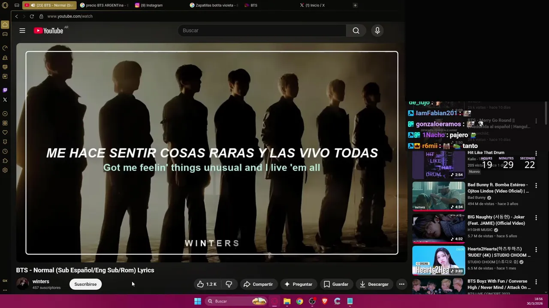Click the H1GHR MUSIC channel name
The width and height of the screenshot is (549, 308).
480,230
